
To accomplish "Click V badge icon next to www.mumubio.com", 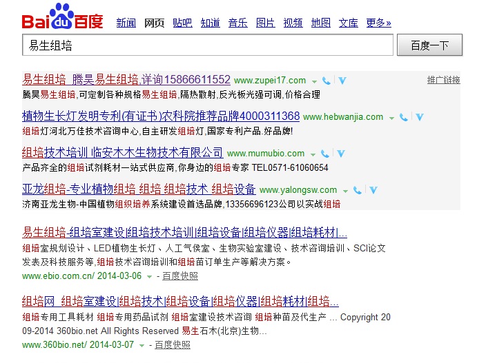I will [x=341, y=154].
